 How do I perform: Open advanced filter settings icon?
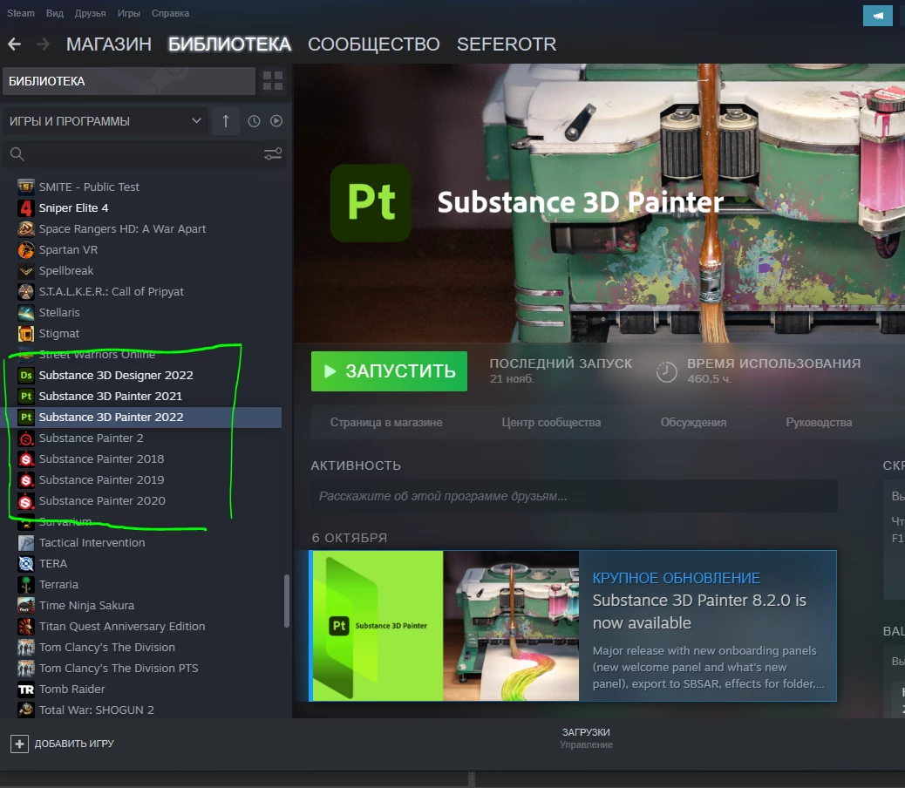[273, 154]
